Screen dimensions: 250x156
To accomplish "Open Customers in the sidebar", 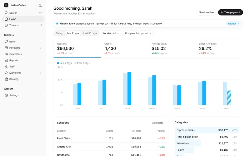I will [23, 54].
